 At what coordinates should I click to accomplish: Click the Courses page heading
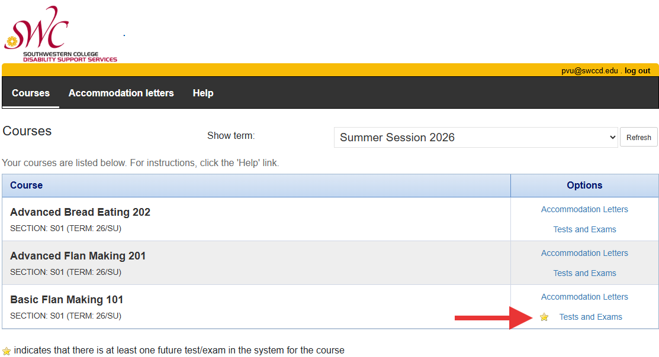(27, 131)
